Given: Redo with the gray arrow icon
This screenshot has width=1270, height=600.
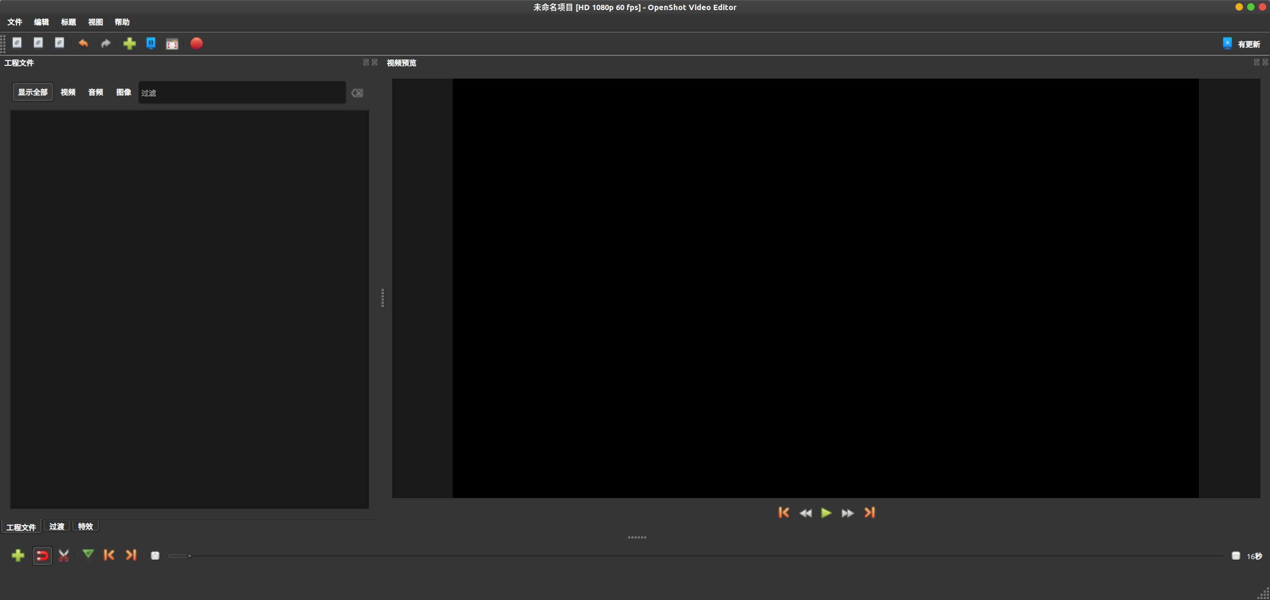Looking at the screenshot, I should point(106,43).
